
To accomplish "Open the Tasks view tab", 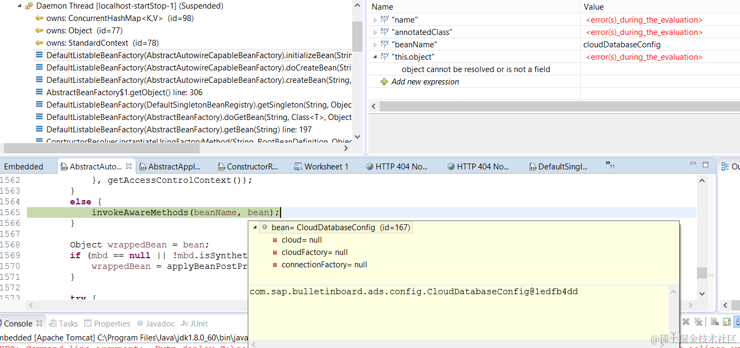I will (63, 324).
